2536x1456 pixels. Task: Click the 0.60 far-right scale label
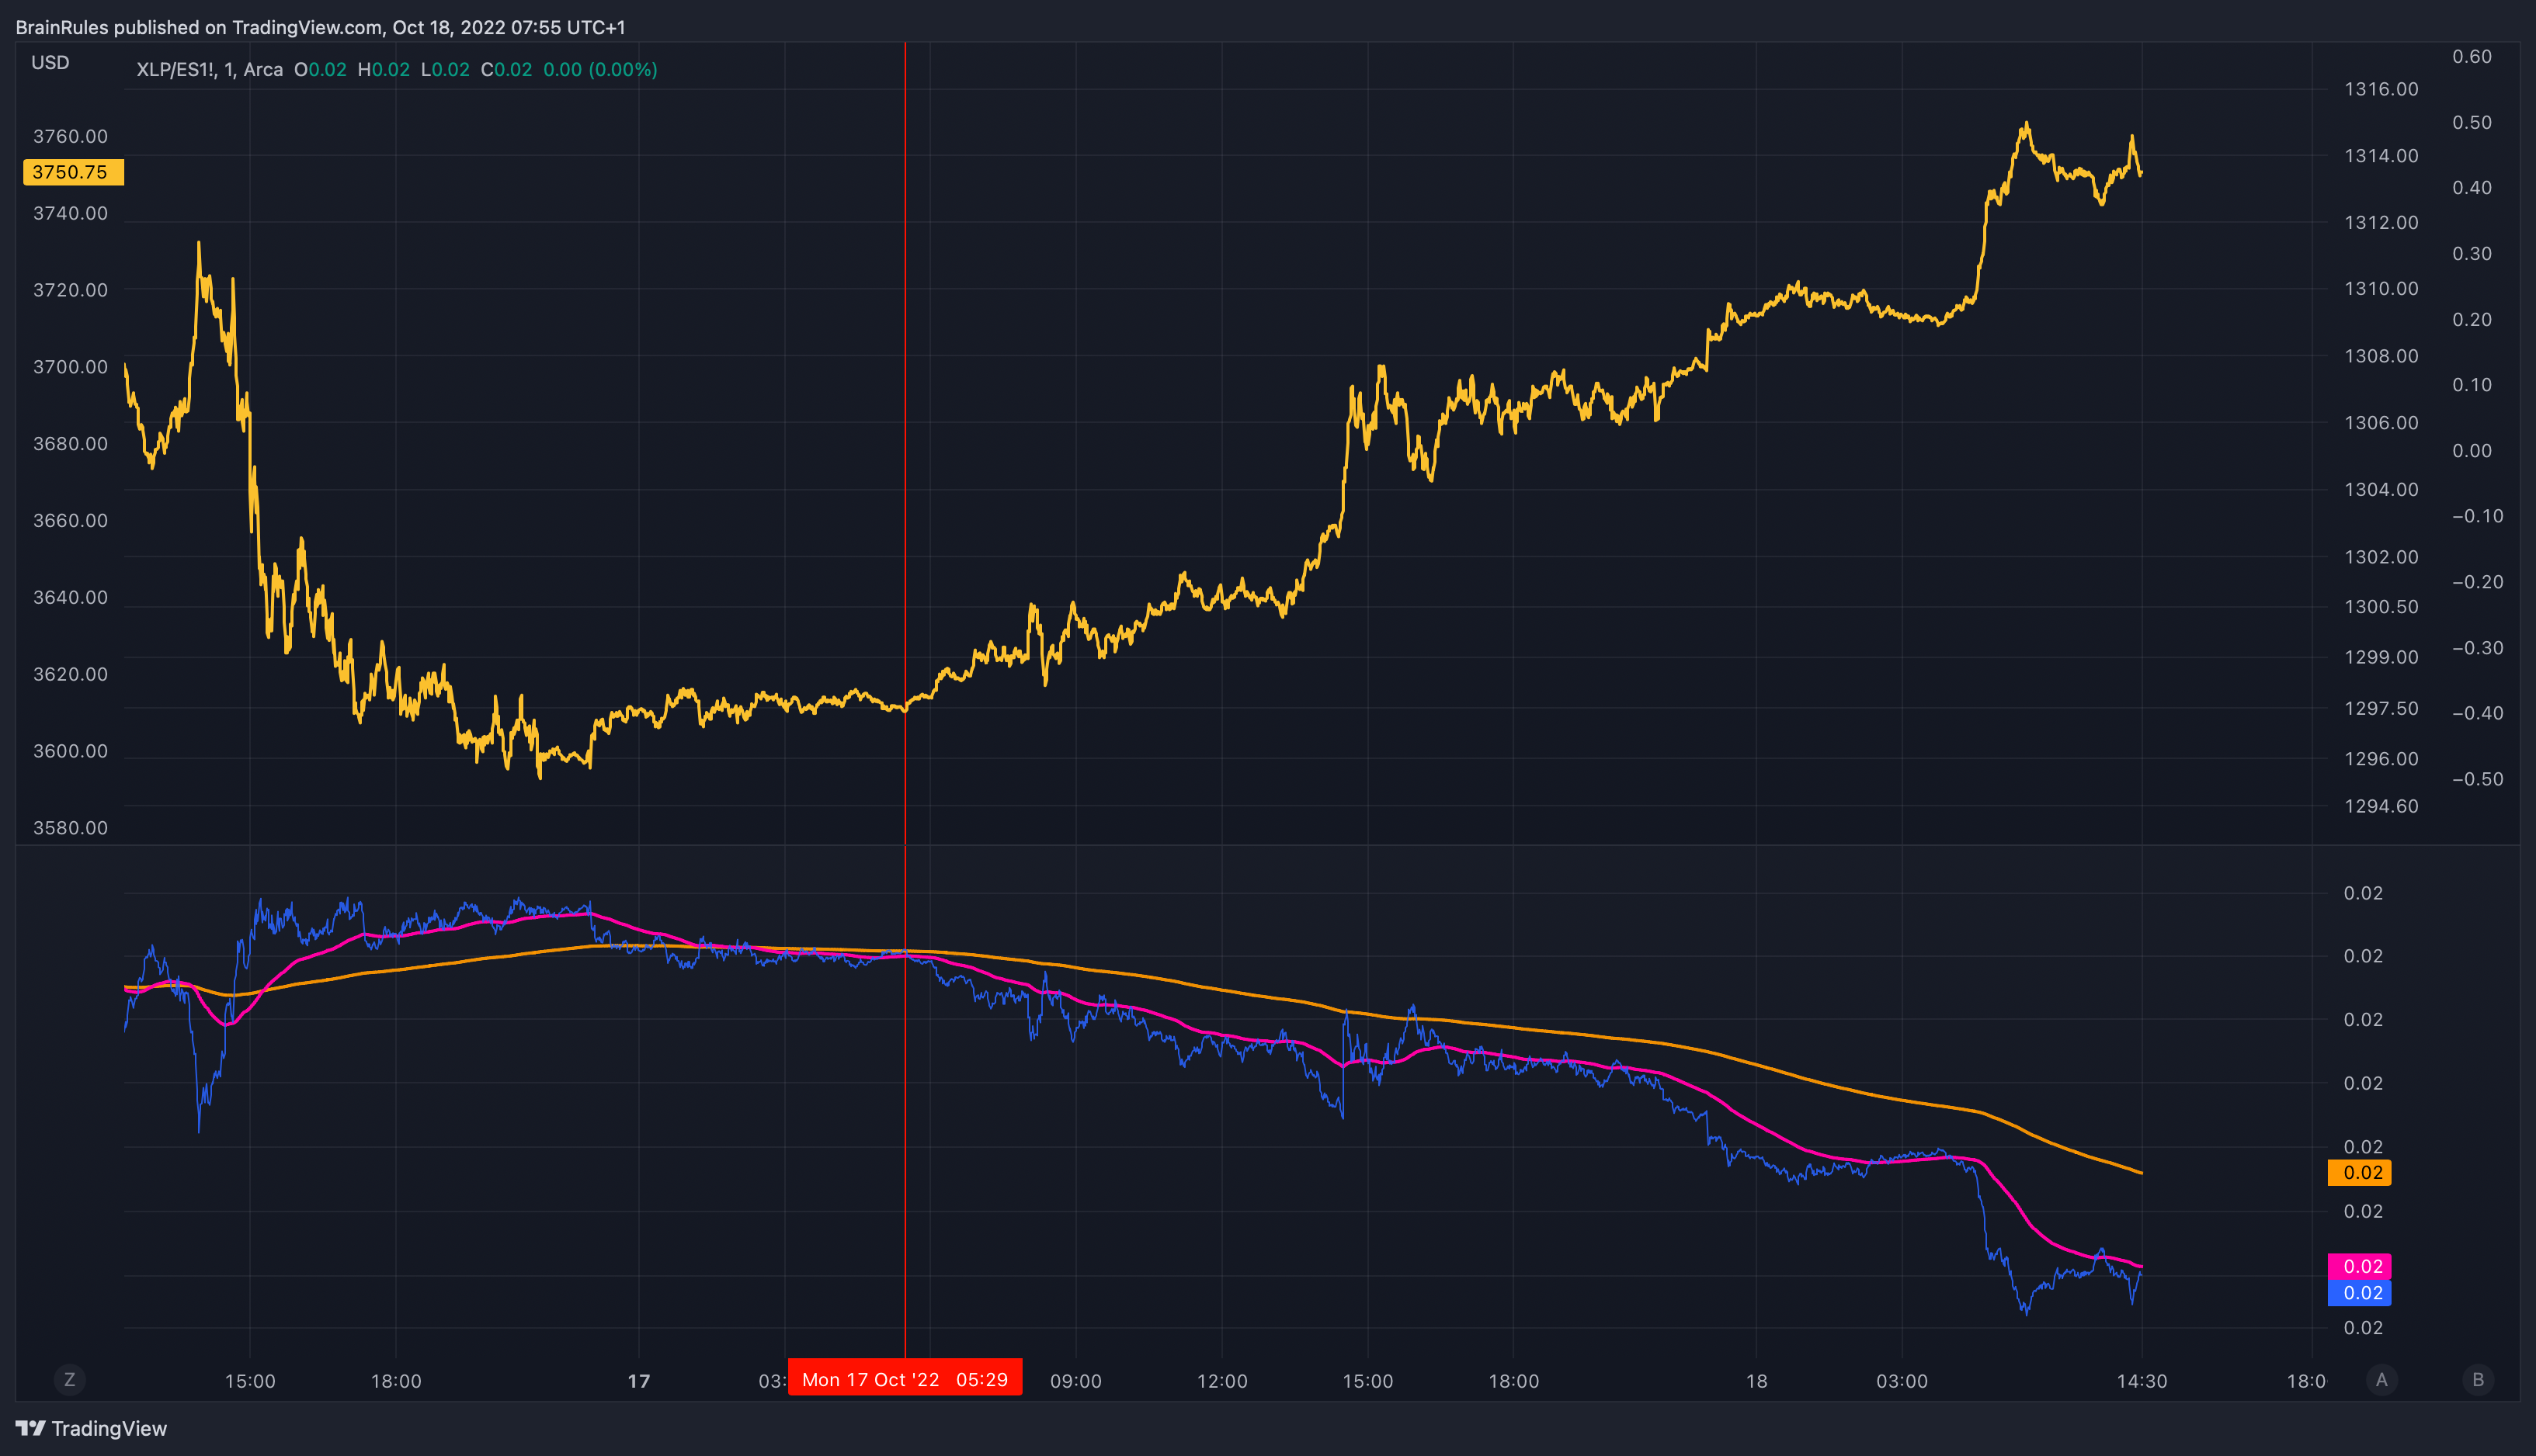(2472, 56)
